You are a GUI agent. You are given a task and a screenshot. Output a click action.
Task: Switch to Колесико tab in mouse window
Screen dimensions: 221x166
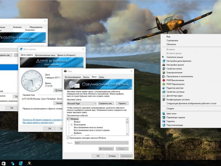pyautogui.click(x=17, y=27)
